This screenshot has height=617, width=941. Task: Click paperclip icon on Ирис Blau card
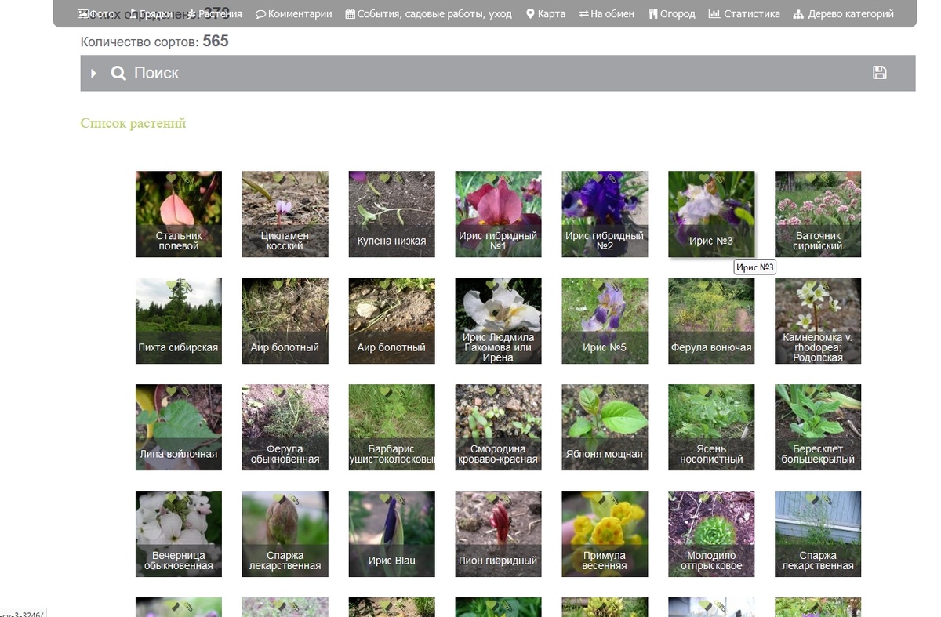[x=400, y=499]
